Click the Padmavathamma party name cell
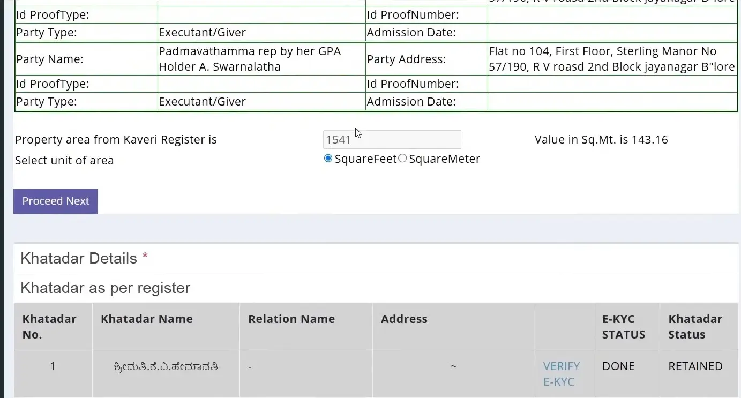741x398 pixels. coord(261,59)
